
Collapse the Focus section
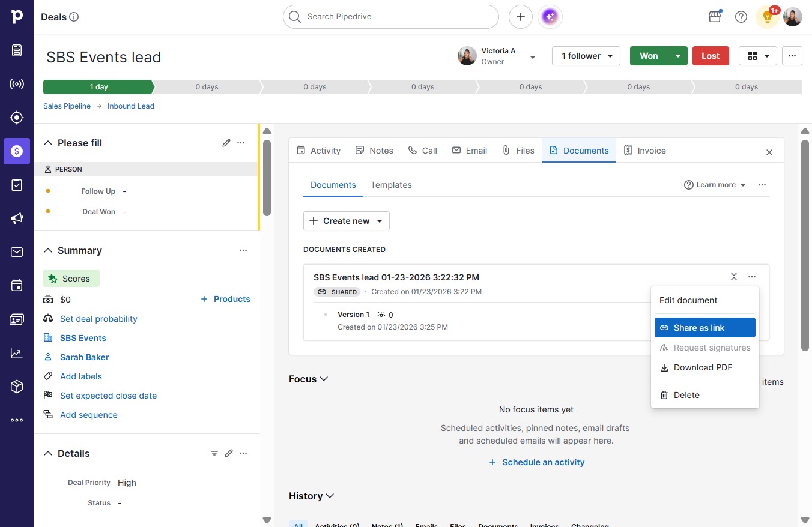(324, 379)
